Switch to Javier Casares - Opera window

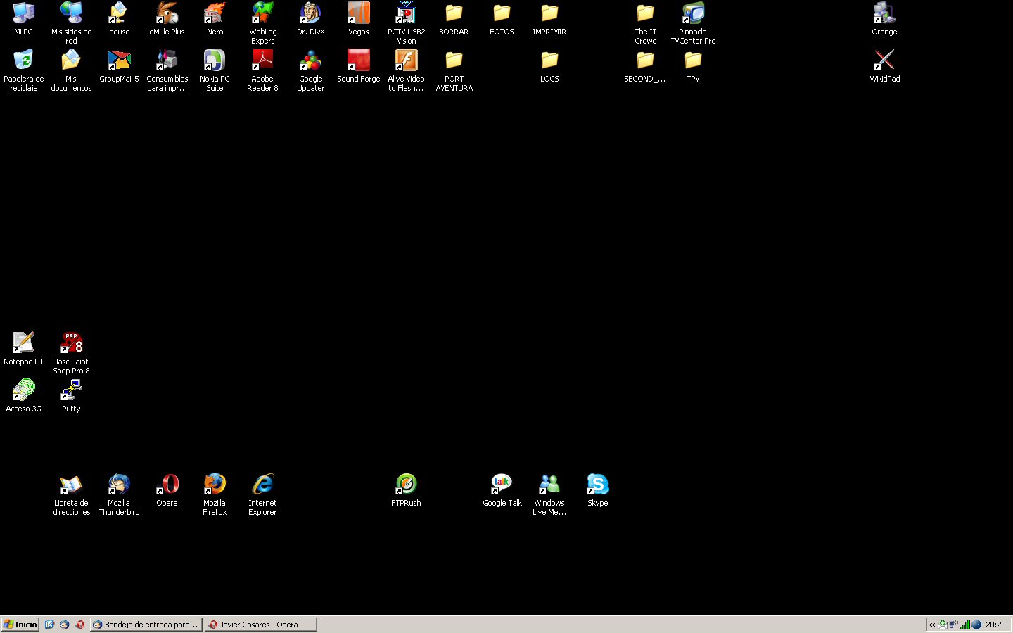pos(260,625)
